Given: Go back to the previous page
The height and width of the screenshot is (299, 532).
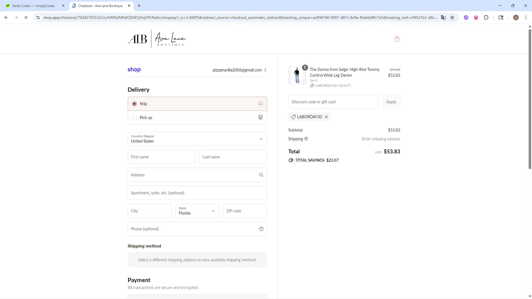Looking at the screenshot, I should point(6,17).
